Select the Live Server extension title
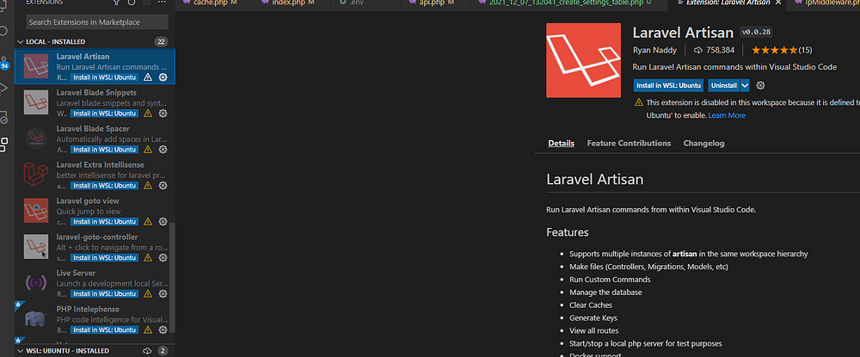Viewport: 860px width, 357px height. [x=77, y=273]
